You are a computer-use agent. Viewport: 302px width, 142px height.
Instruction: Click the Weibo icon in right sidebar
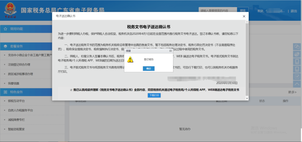[297, 54]
